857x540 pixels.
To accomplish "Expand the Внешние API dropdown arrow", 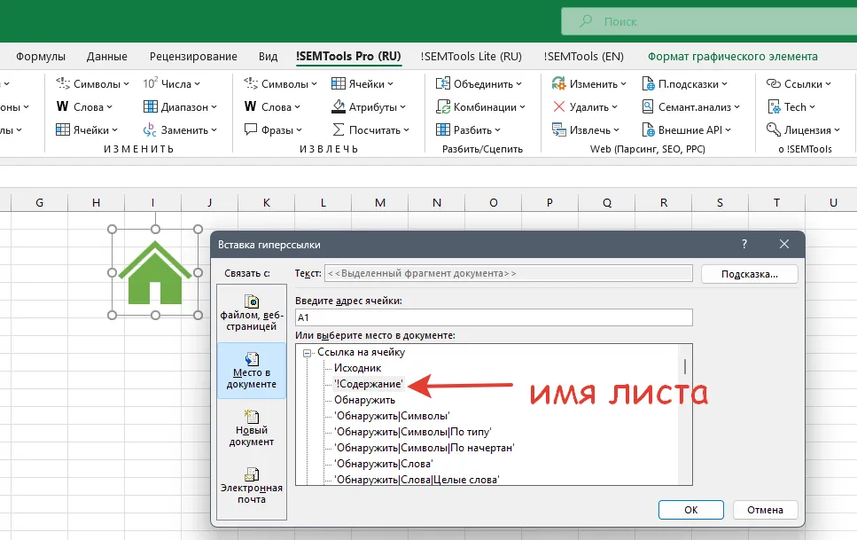I will click(x=728, y=130).
